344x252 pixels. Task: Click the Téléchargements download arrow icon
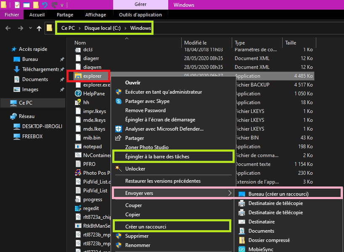17,69
